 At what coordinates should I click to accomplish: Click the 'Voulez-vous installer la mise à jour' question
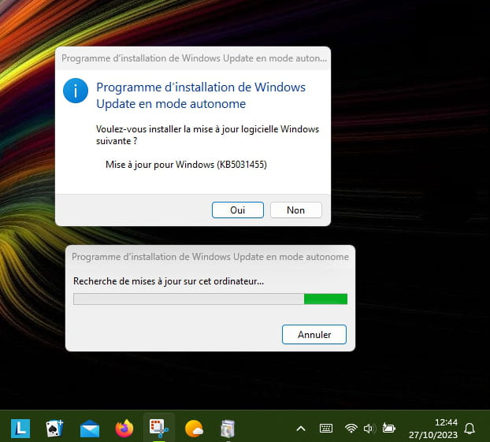[207, 135]
